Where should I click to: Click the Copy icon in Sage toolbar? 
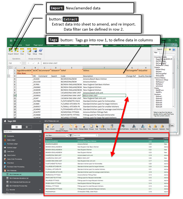point(71,126)
